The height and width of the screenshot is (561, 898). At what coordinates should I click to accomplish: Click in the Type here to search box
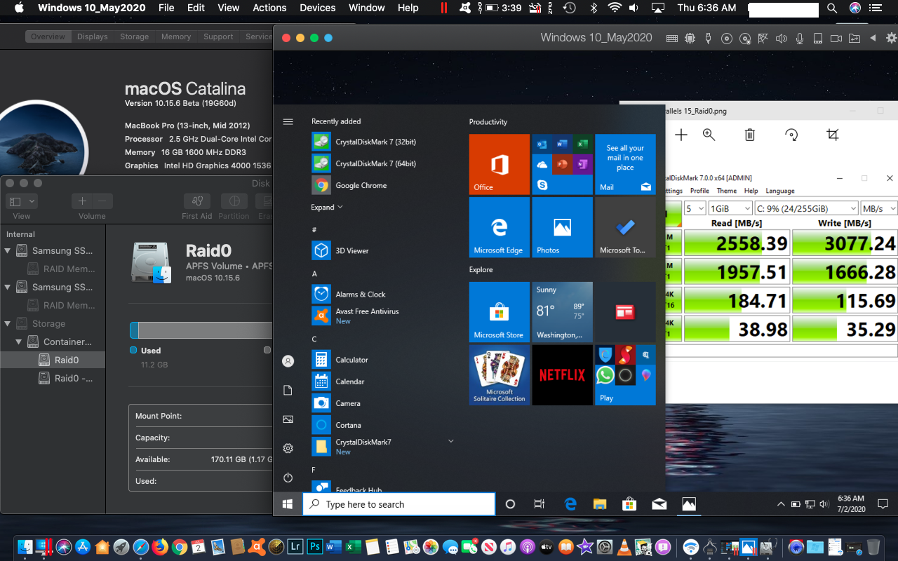tap(398, 503)
